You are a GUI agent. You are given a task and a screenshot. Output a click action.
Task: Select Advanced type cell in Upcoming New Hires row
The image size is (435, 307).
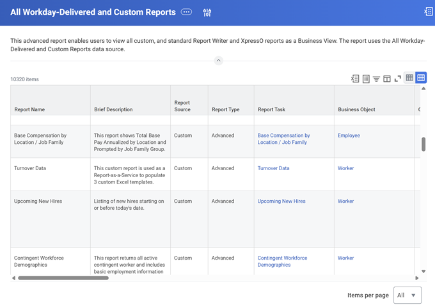tap(231, 219)
